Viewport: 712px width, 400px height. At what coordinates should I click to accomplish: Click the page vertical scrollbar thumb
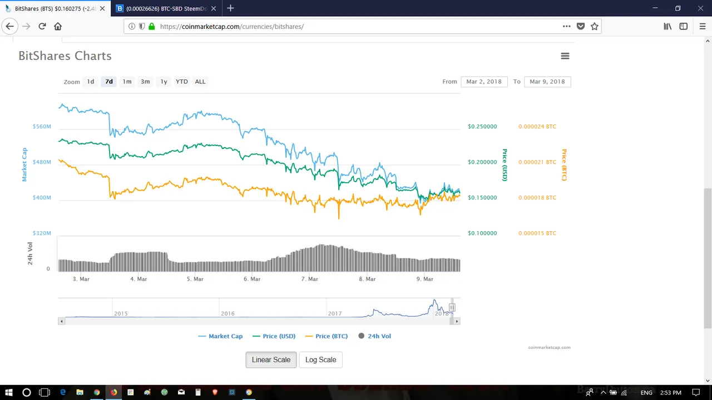click(x=708, y=258)
